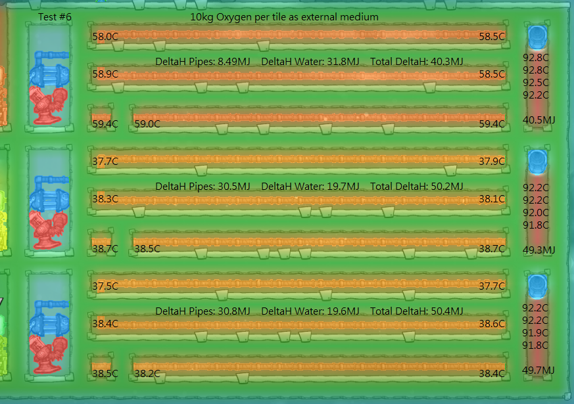This screenshot has height=404, width=574.
Task: Click 'DeltaH Water: 31.8MJ' label
Action: 310,62
